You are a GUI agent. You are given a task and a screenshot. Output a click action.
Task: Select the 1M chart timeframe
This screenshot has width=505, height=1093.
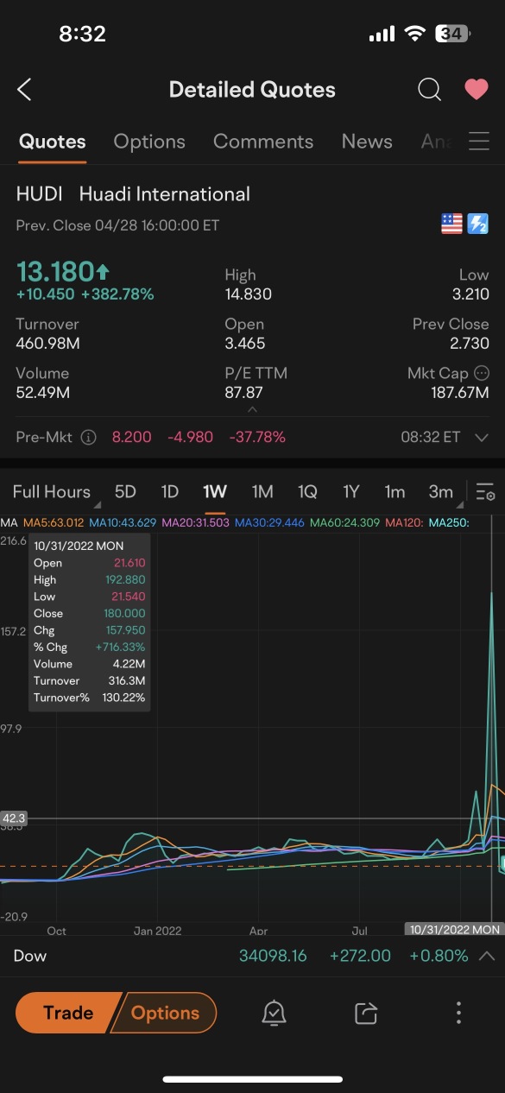(262, 492)
